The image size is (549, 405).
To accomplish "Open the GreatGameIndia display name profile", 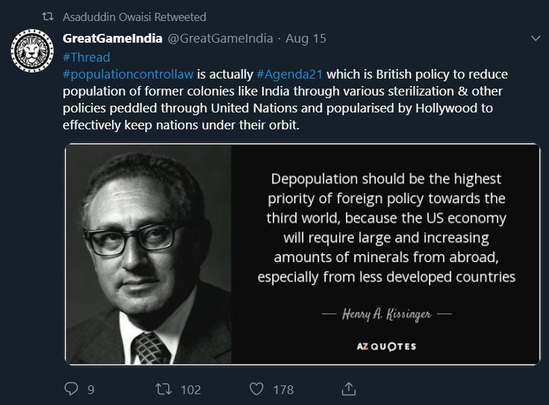I will tap(112, 39).
